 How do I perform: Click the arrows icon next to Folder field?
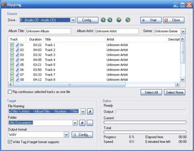click(x=82, y=123)
